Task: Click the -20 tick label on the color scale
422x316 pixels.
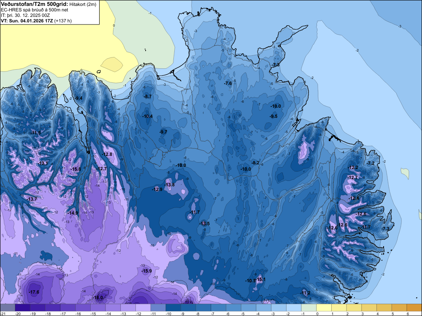Action: (18, 314)
